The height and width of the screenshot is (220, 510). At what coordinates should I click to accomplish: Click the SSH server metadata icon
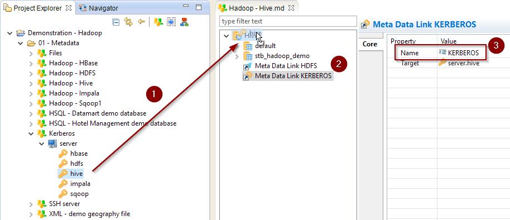point(42,204)
